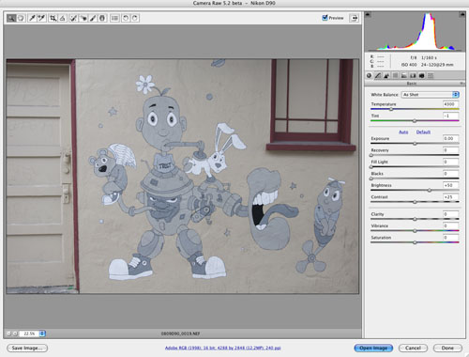This screenshot has height=357, width=469.
Task: Click the Fill Light slider handle
Action: (371, 166)
